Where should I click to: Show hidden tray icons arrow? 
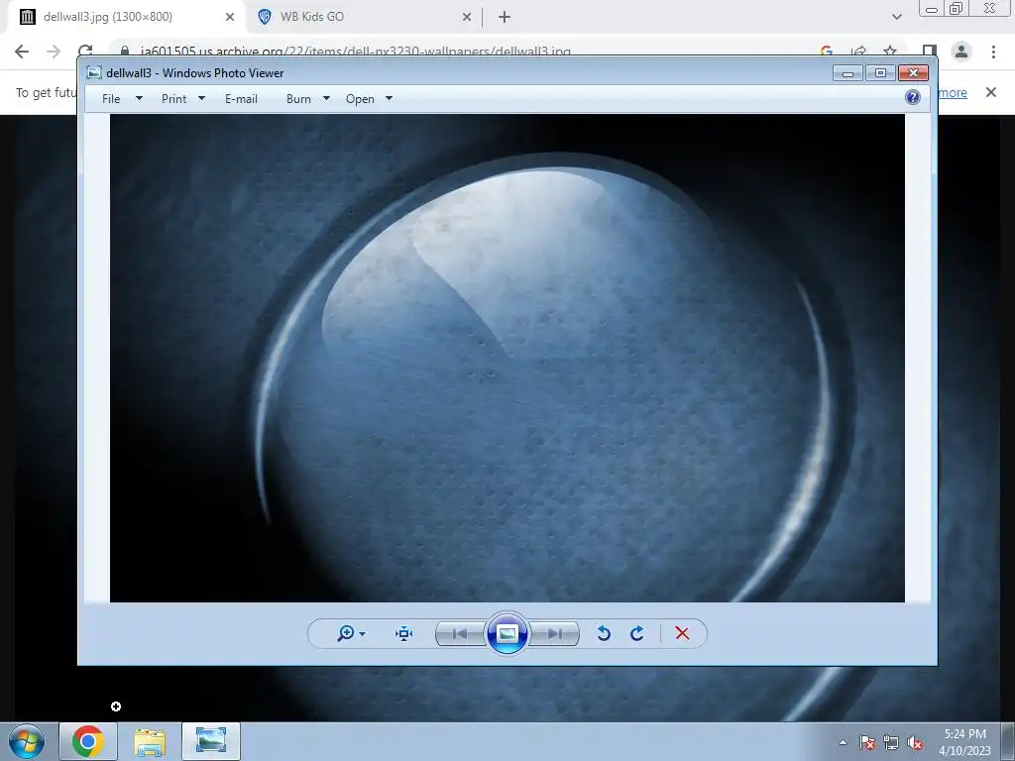[843, 742]
